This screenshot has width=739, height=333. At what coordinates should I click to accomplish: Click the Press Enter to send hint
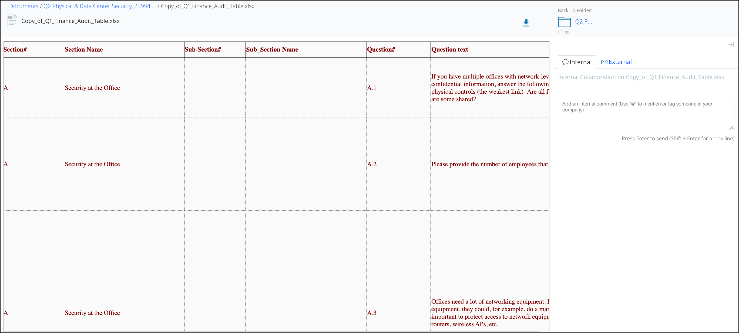click(678, 138)
